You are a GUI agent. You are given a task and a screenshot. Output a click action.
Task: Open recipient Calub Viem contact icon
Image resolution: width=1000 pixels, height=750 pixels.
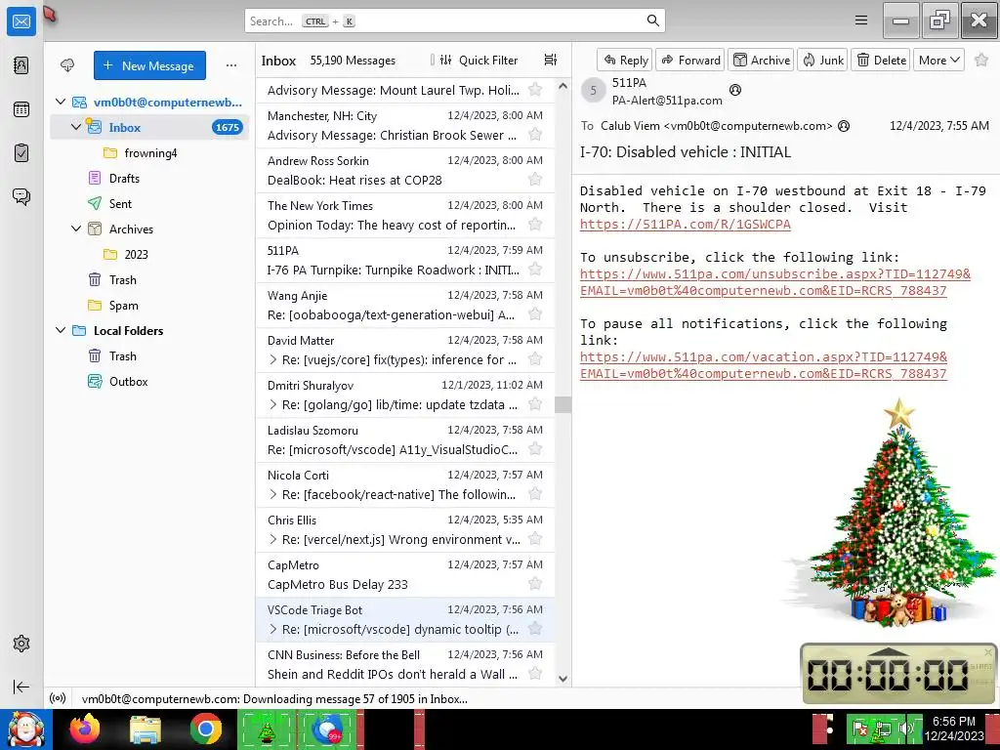844,126
